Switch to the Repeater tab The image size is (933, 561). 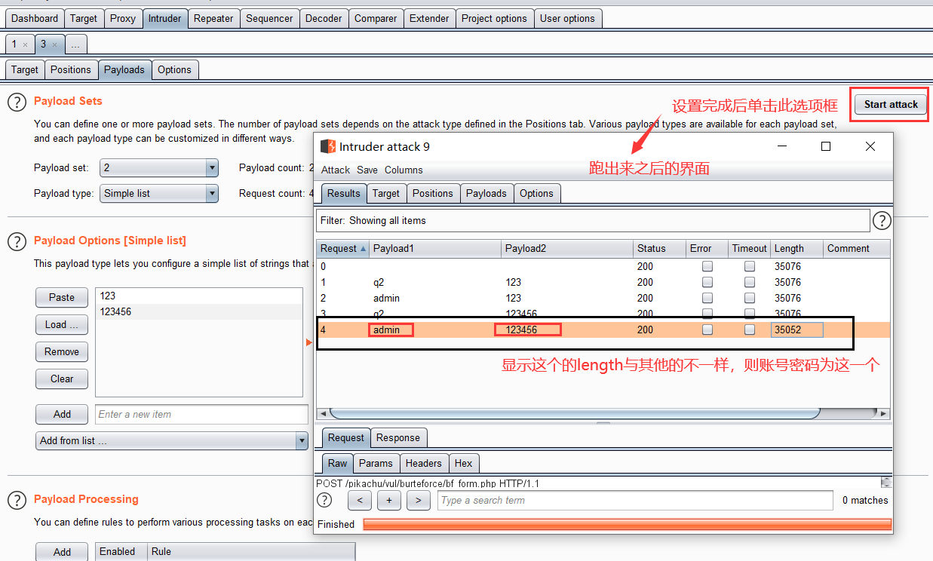click(213, 18)
